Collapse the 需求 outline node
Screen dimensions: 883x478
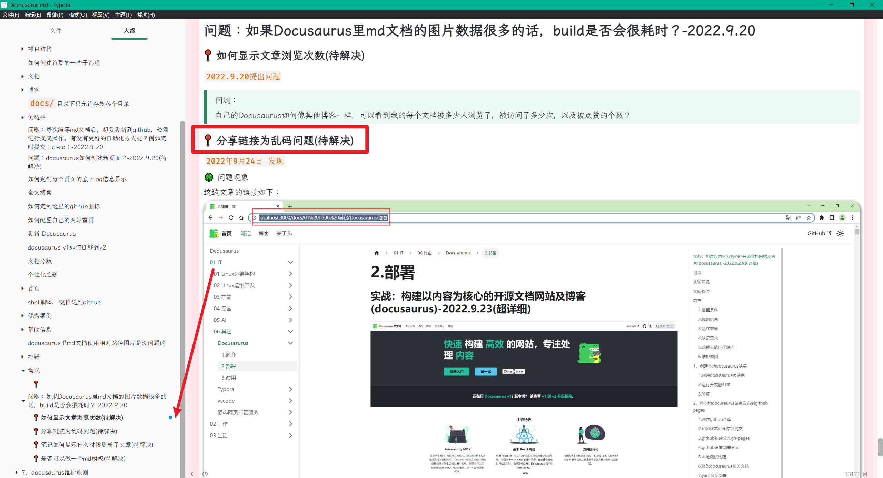point(23,371)
